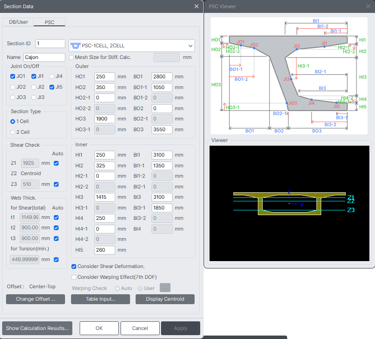The image size is (375, 339).
Task: Click the HI5 field showing 260
Action: pos(105,250)
